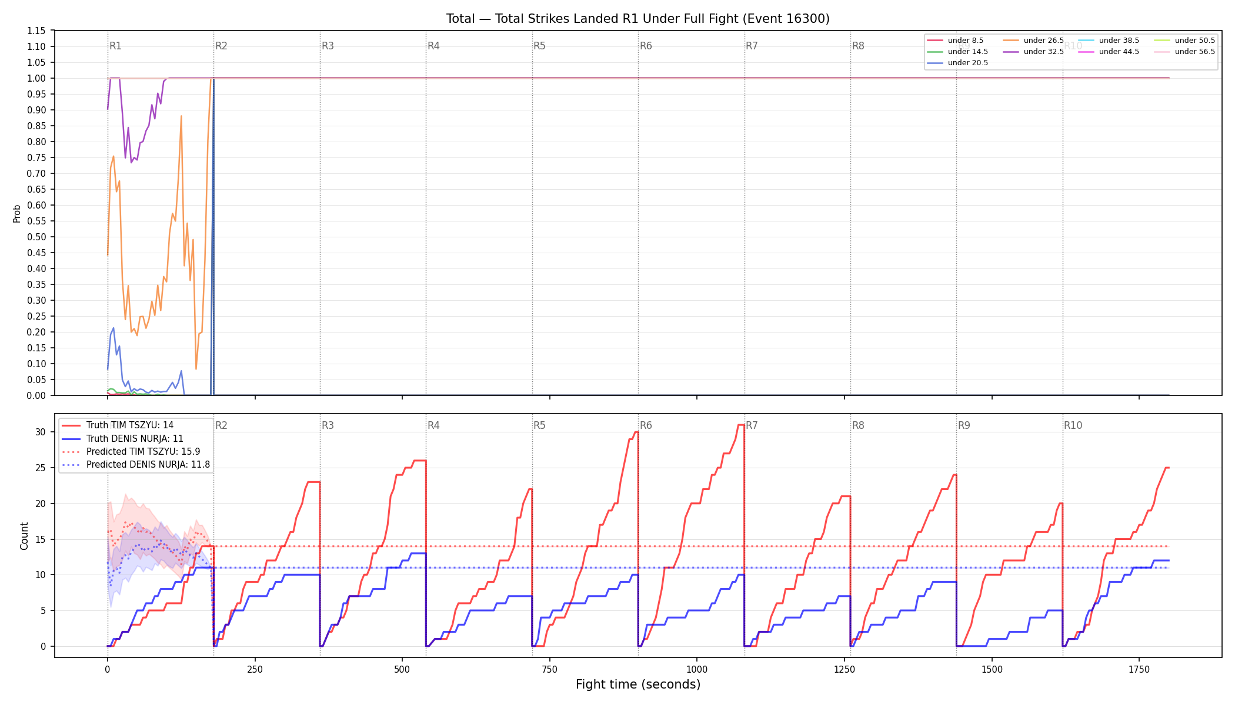The height and width of the screenshot is (705, 1235).
Task: Select 'Truth DENIS NURJA: 11' legend label
Action: coord(135,438)
